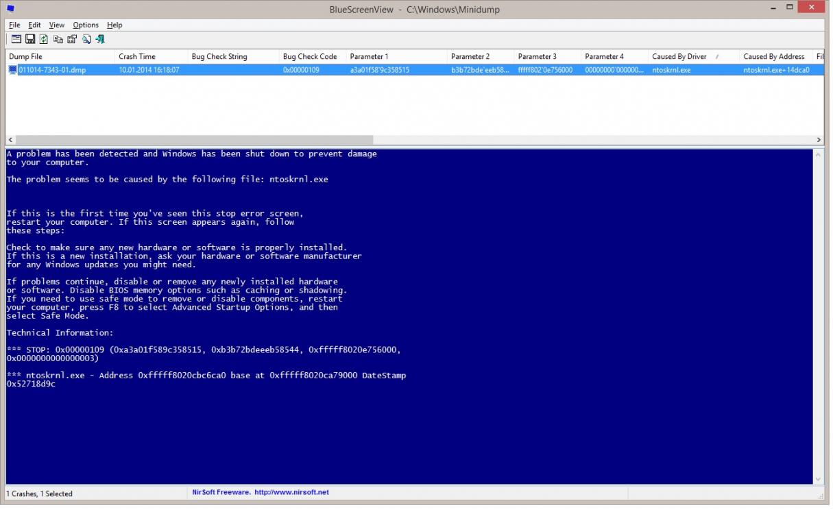Image resolution: width=833 pixels, height=514 pixels.
Task: Click down arrow of blue screen pane scrollbar
Action: (x=819, y=479)
